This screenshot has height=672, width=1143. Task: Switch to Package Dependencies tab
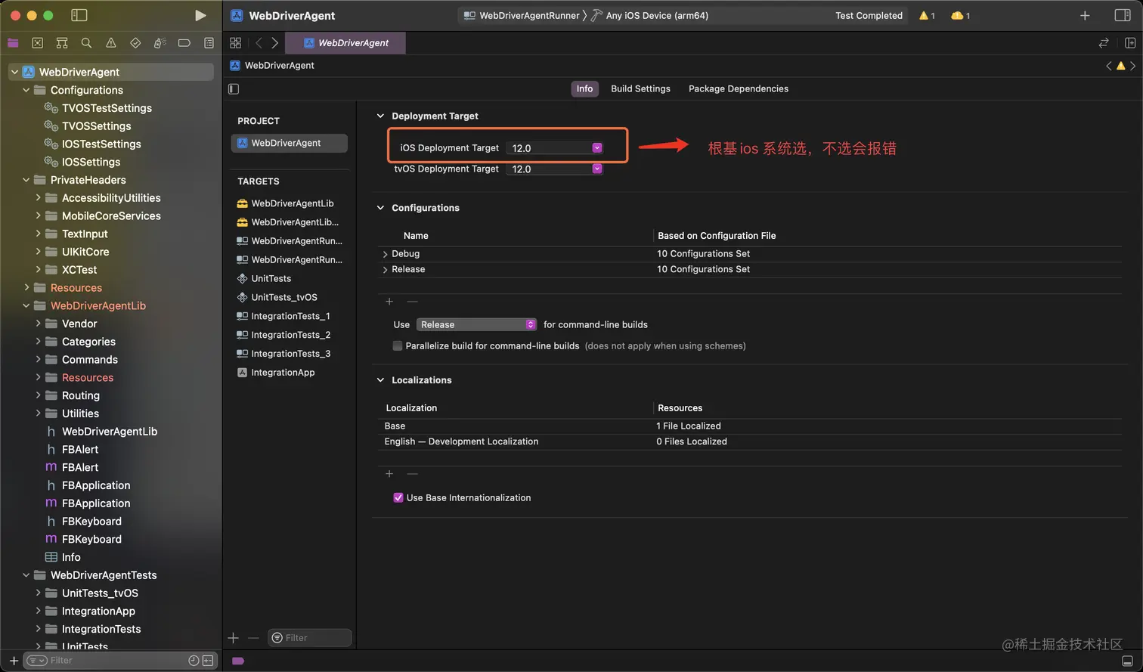[x=738, y=88]
